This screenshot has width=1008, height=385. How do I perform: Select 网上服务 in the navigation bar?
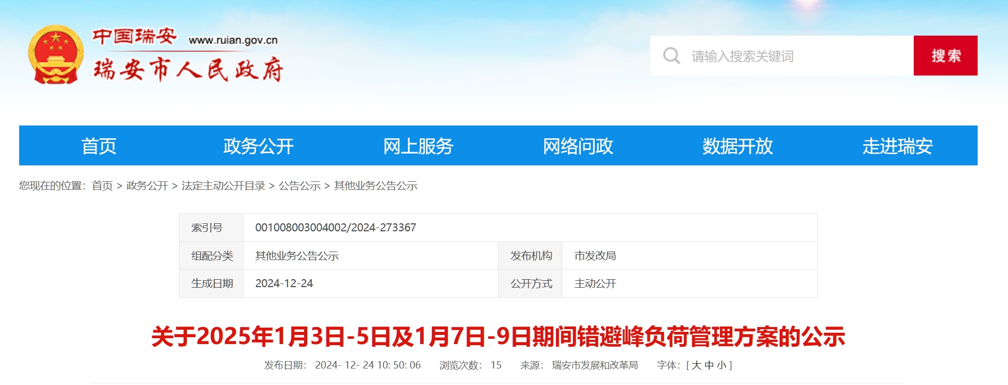[x=418, y=146]
